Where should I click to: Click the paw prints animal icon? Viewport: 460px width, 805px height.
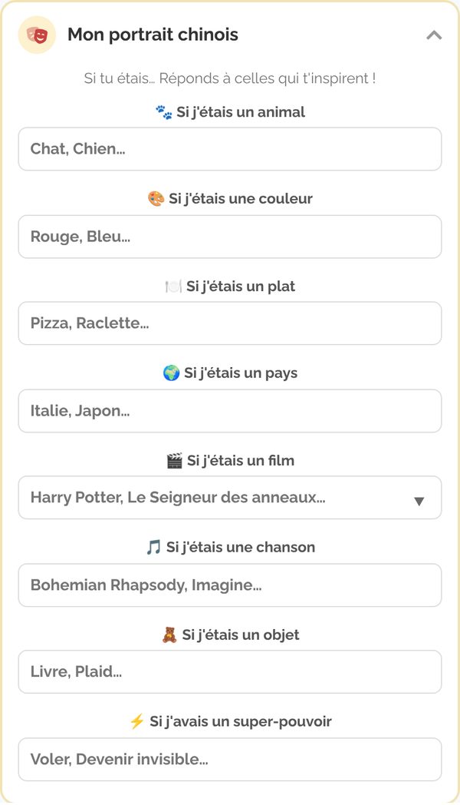pyautogui.click(x=164, y=112)
